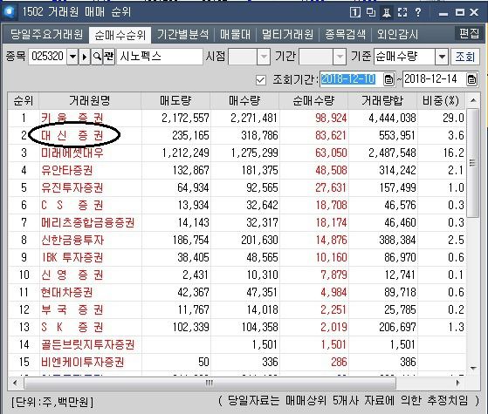The image size is (488, 414).
Task: Click the start date field 2018-12-10
Action: tap(352, 79)
